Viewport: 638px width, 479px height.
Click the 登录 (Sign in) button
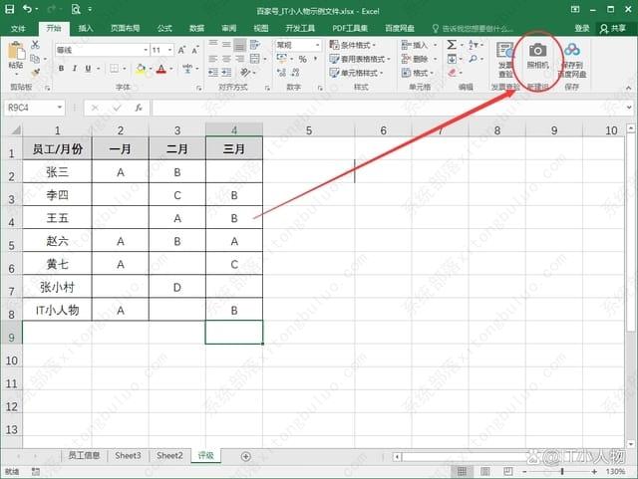pos(582,29)
